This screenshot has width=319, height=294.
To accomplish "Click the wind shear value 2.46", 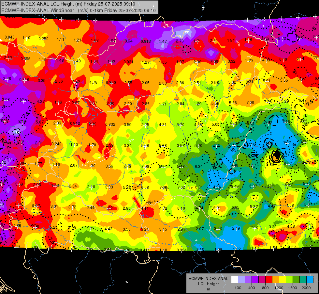I will click(x=145, y=145).
